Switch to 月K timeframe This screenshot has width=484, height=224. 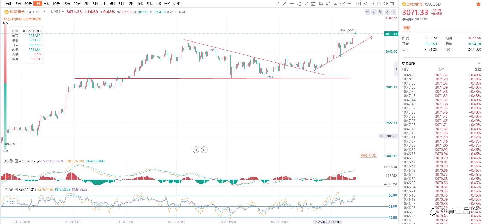tap(158, 4)
